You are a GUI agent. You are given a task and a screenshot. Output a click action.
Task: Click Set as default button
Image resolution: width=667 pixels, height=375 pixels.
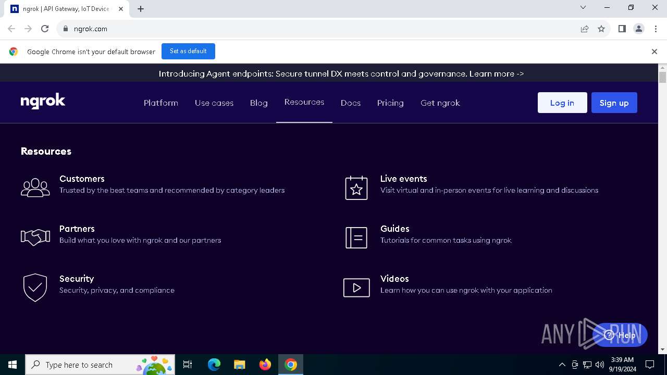(x=188, y=51)
